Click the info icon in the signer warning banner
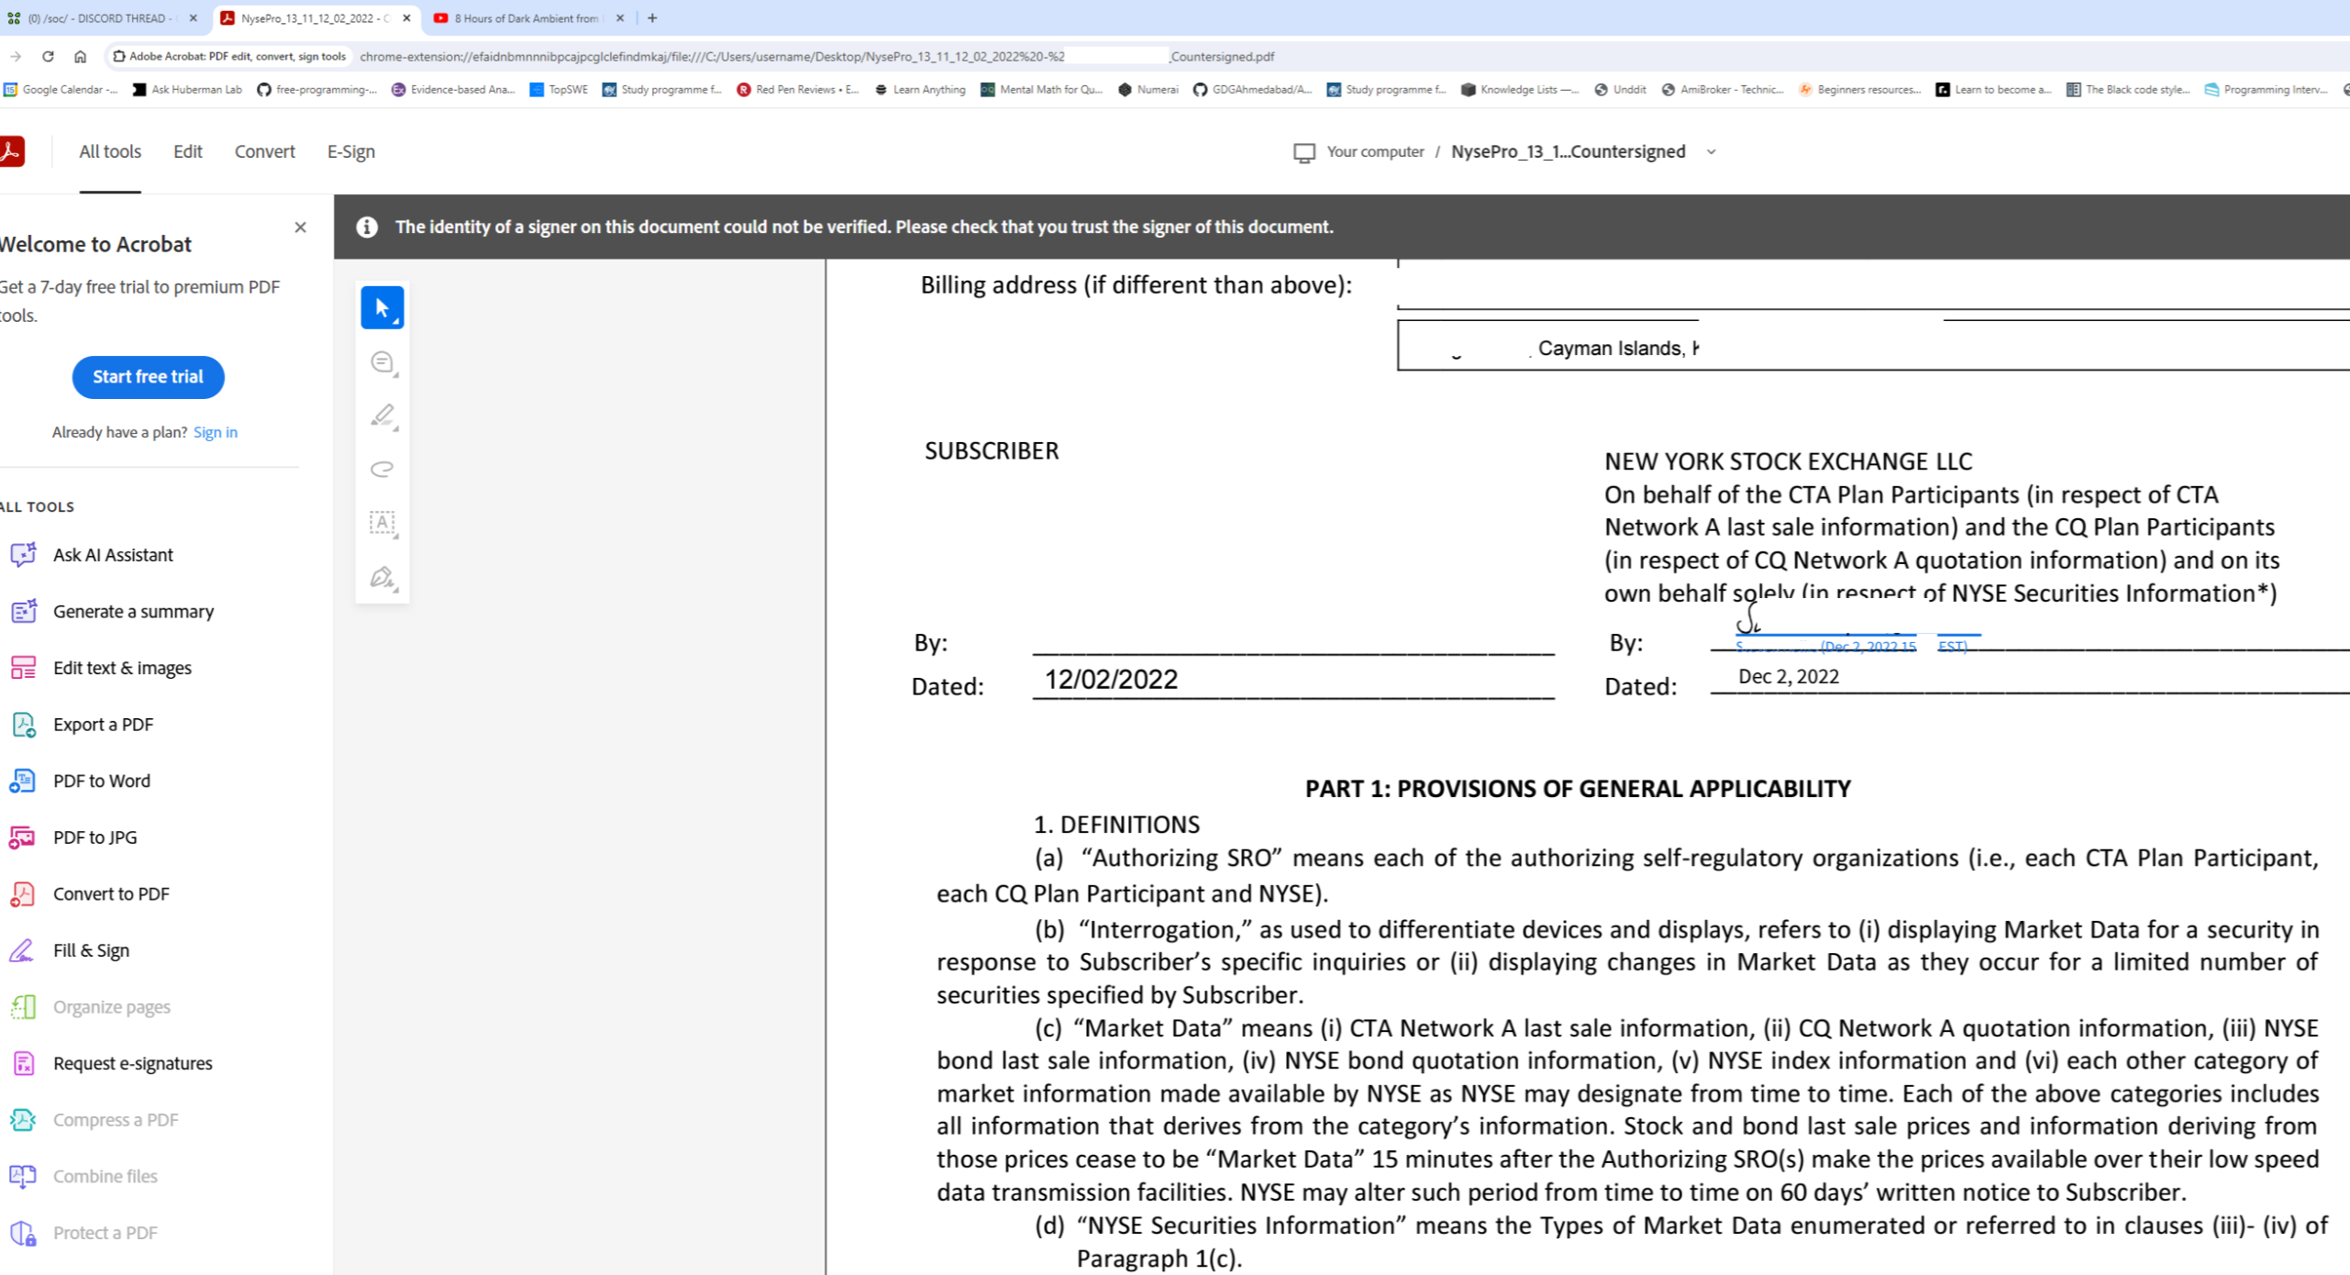The width and height of the screenshot is (2350, 1275). coord(367,227)
